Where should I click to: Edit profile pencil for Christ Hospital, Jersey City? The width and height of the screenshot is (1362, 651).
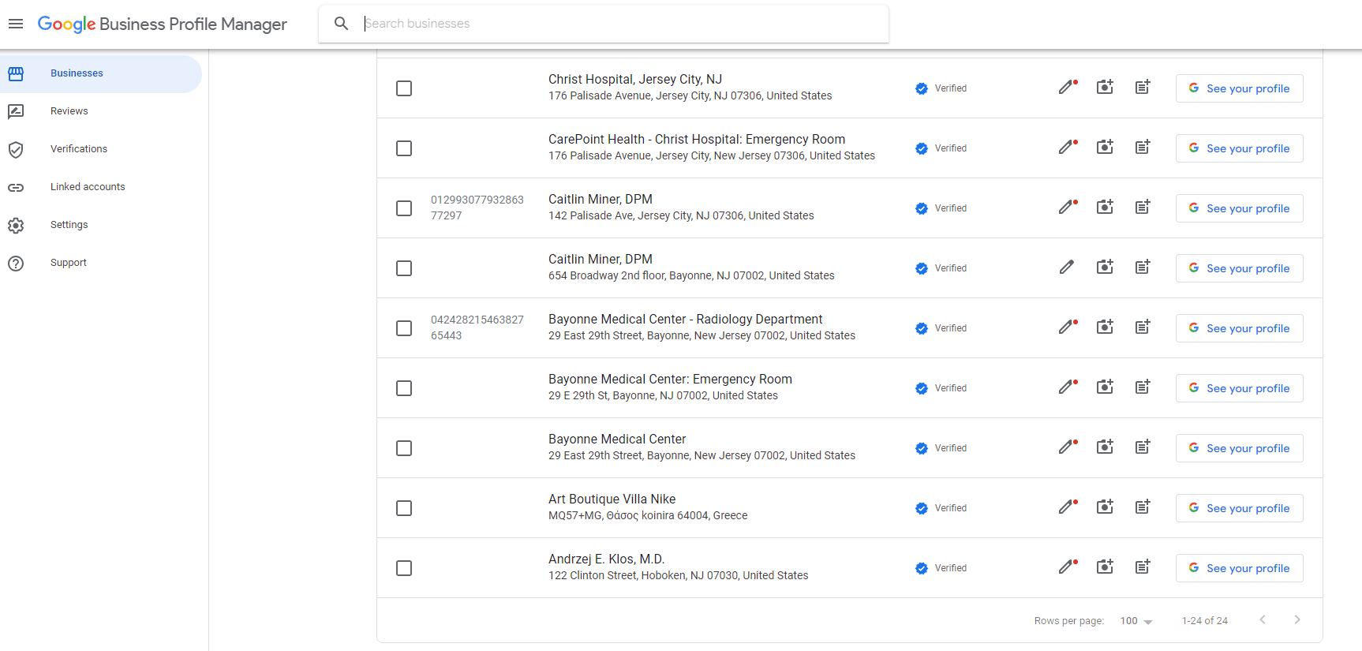(1067, 88)
